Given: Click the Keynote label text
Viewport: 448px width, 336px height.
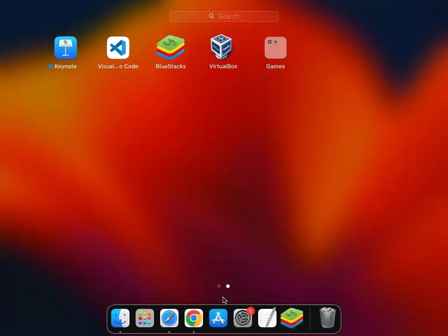Looking at the screenshot, I should [66, 66].
